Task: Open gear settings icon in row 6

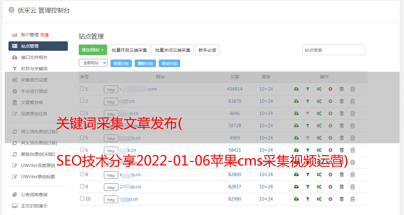Action: 319,150
